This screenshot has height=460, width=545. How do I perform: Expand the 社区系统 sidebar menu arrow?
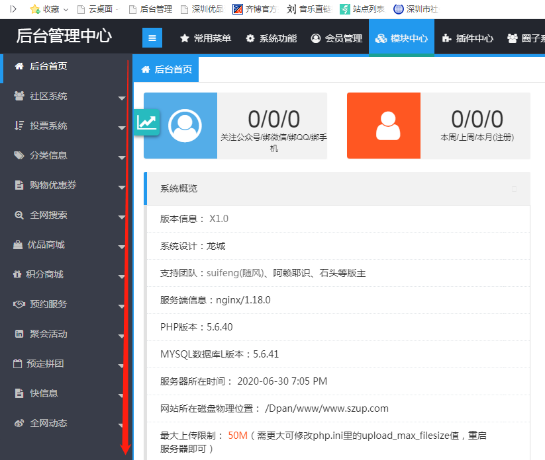click(x=121, y=98)
